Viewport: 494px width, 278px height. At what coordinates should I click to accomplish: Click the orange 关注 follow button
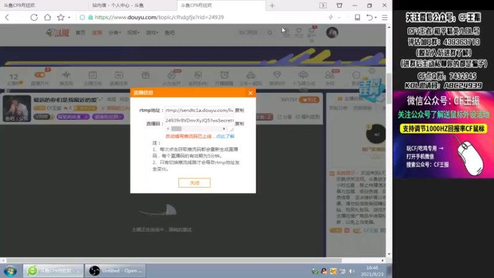click(x=309, y=99)
